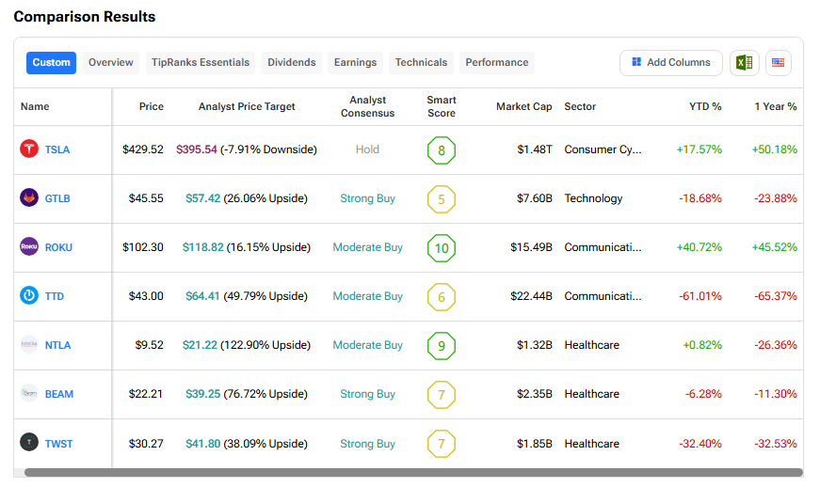Sort by the YTD % column header

click(704, 106)
